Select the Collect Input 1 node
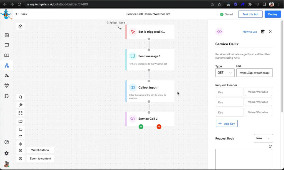284x170 pixels. point(150,91)
